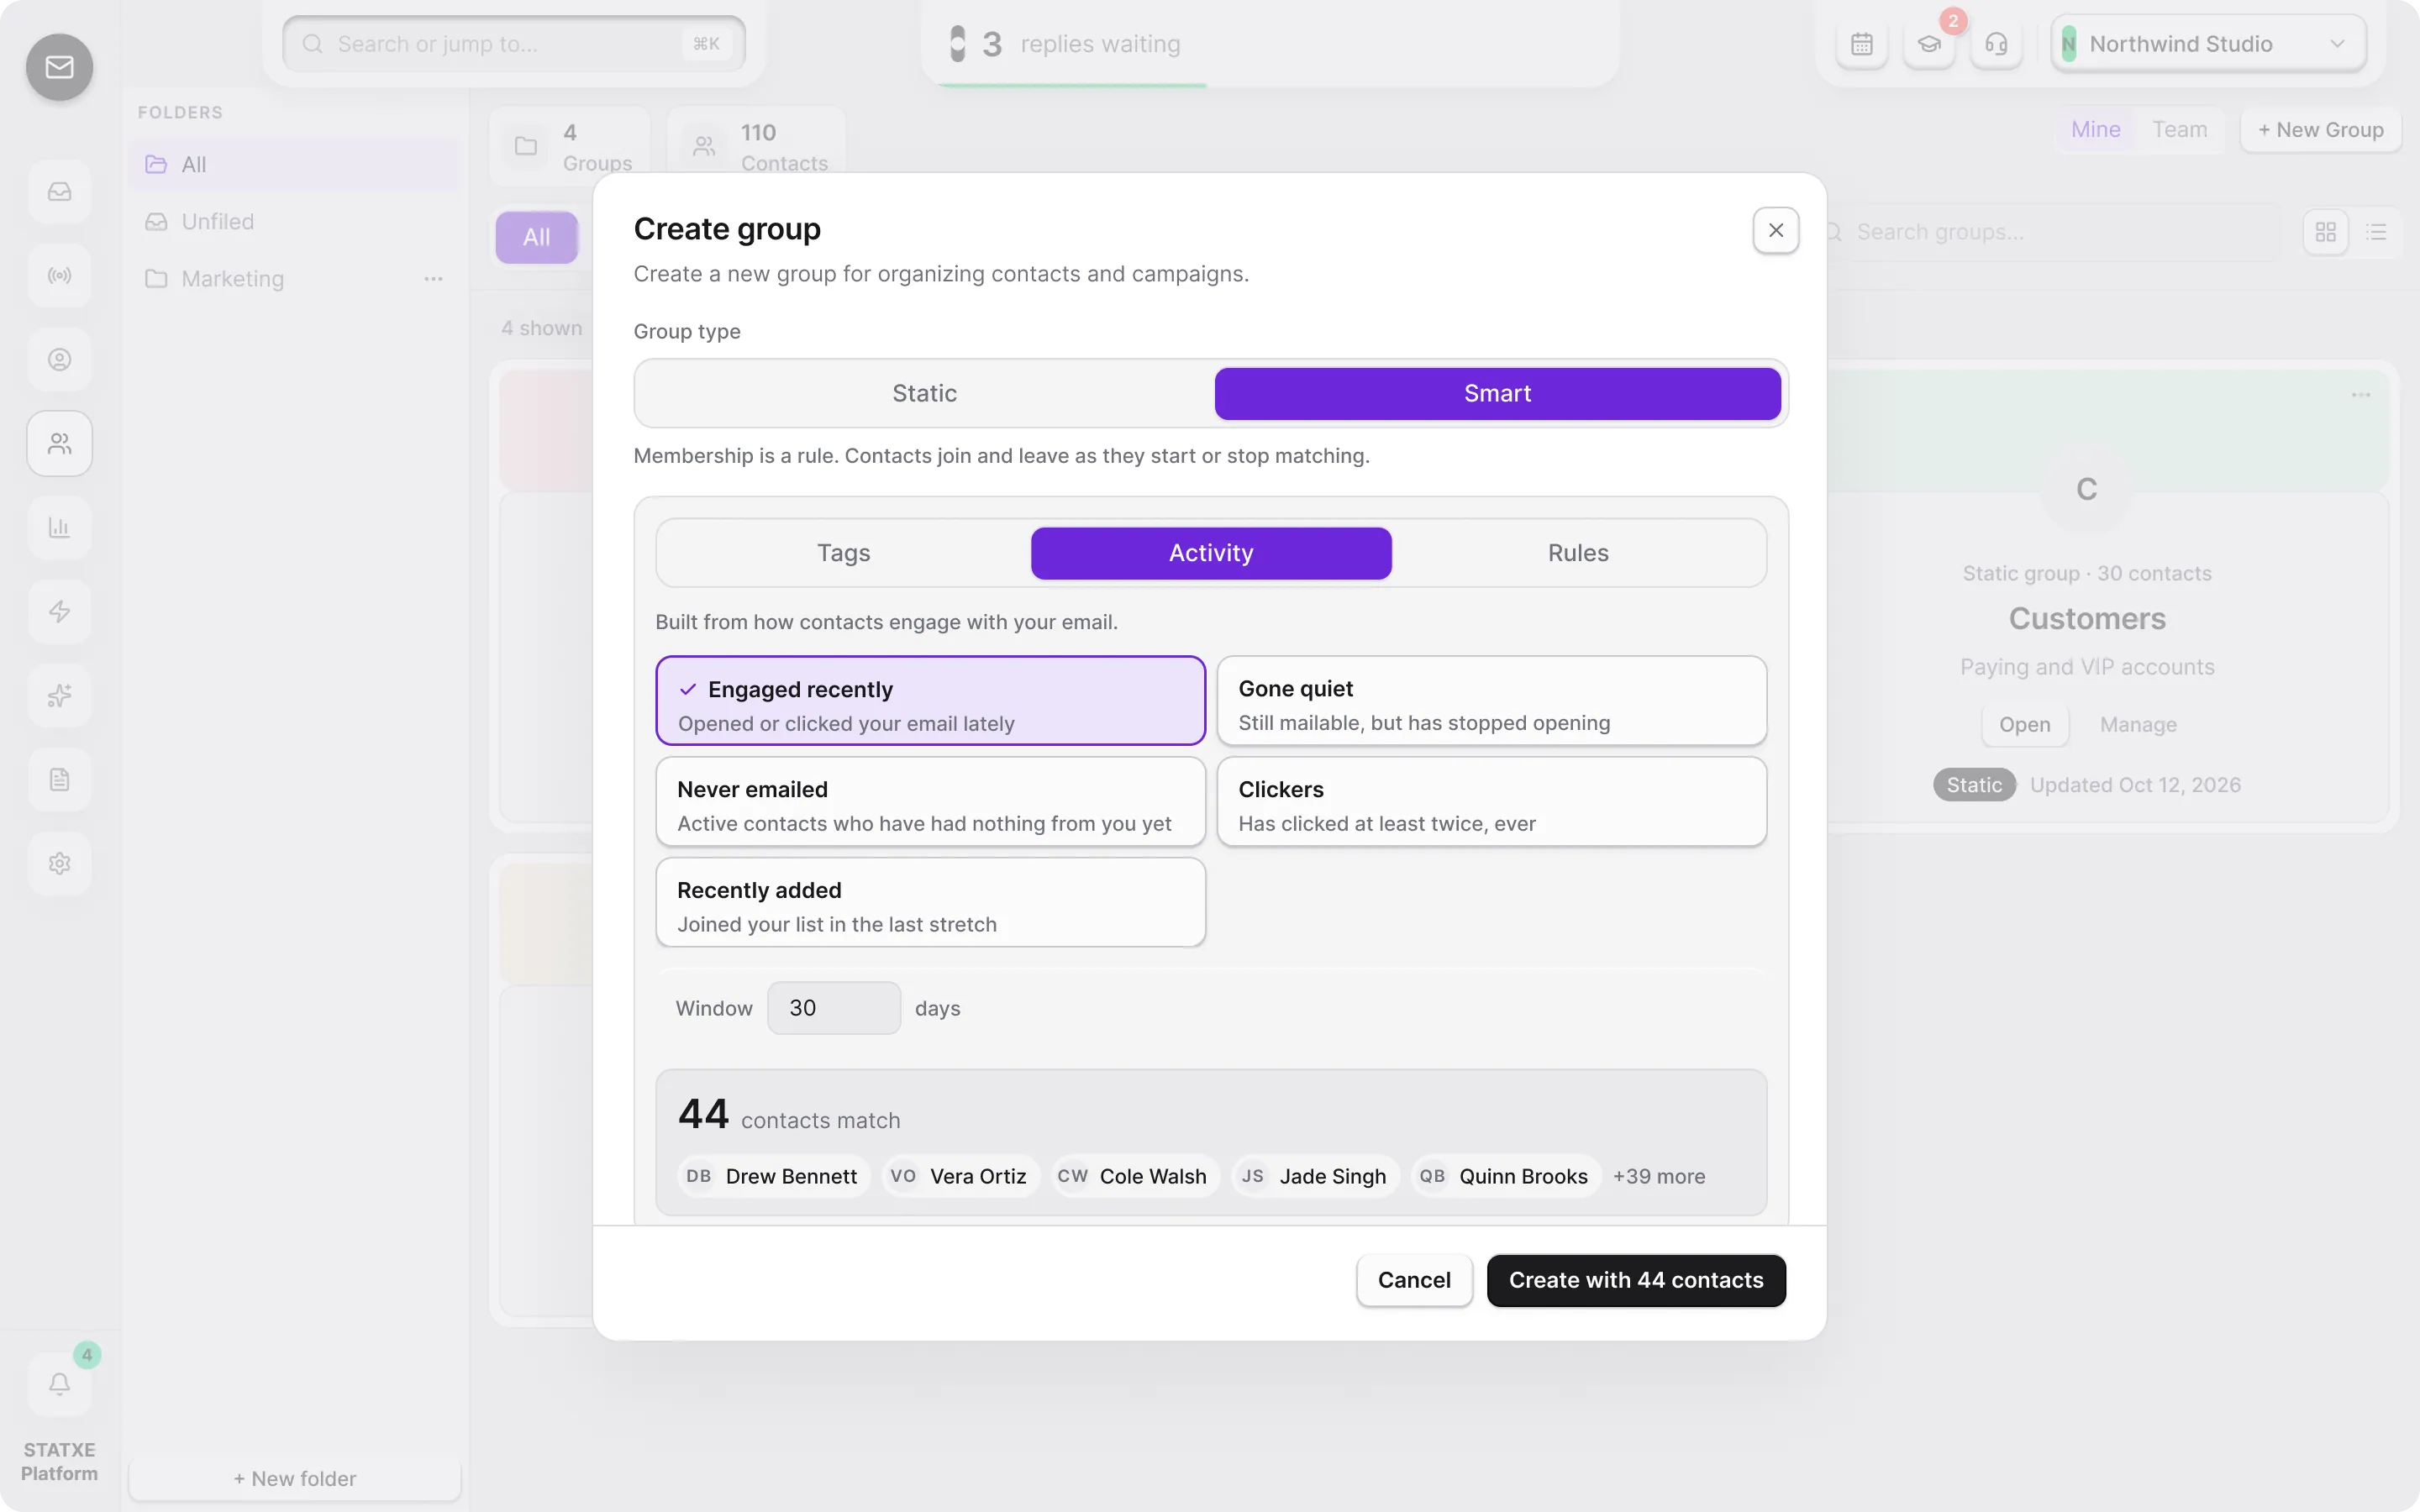2420x1512 pixels.
Task: Show the Mine groups tab
Action: [2095, 130]
